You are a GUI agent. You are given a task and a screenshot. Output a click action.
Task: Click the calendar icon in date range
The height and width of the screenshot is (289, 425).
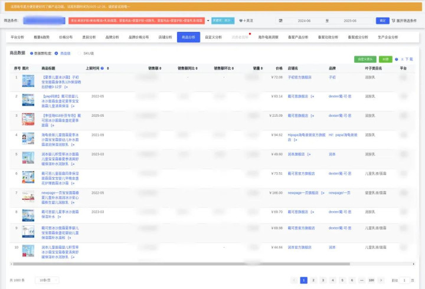pos(281,21)
